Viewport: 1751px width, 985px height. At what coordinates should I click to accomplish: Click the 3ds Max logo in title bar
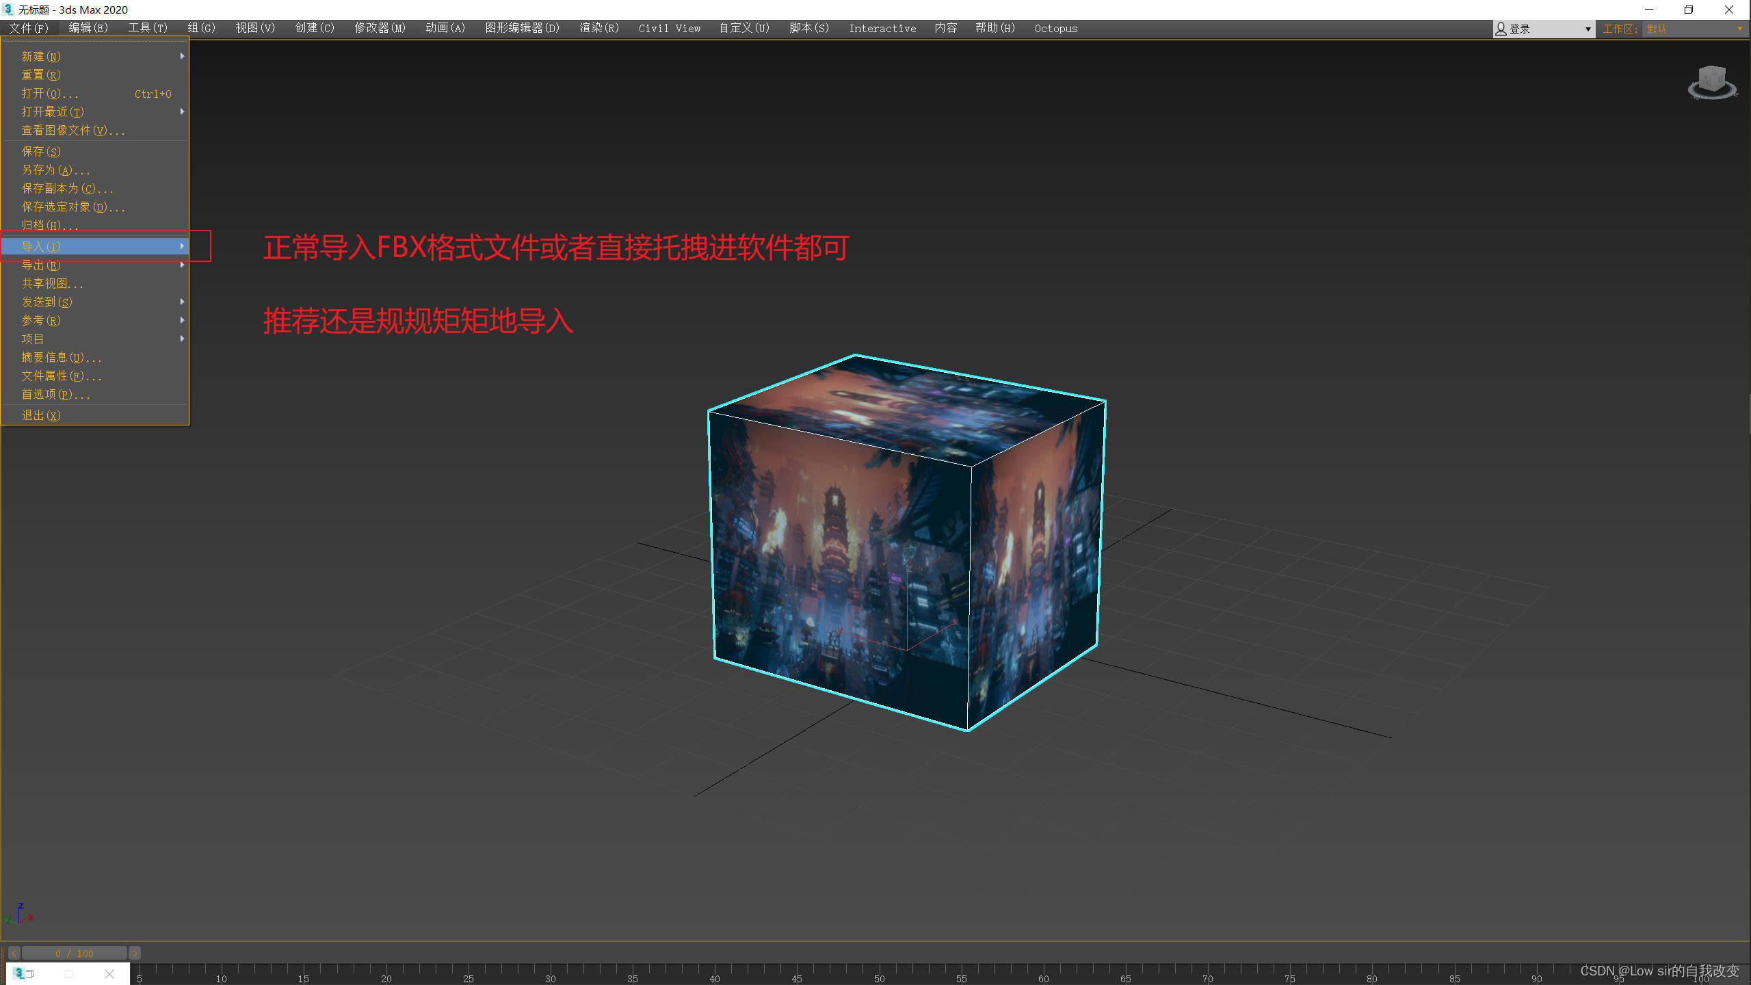coord(8,10)
